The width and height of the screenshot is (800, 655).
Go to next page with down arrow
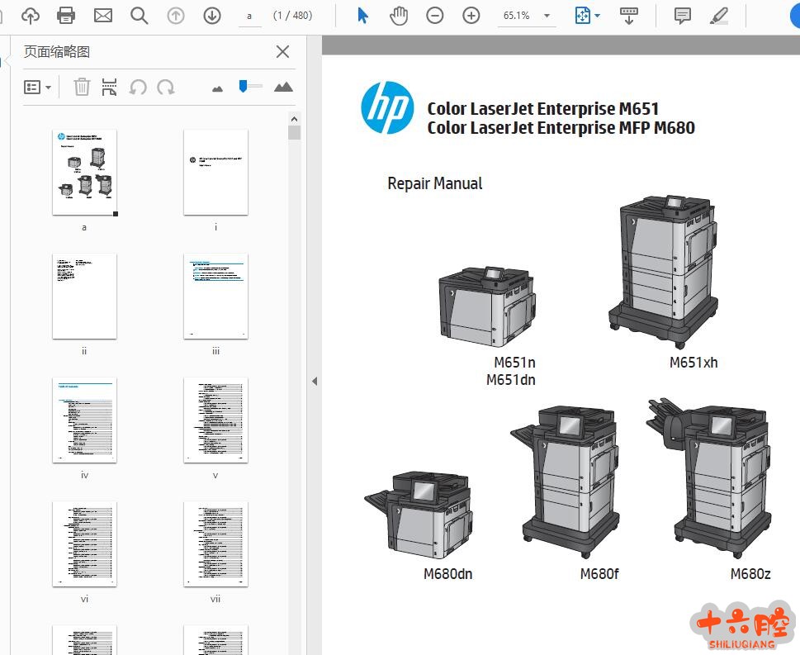[212, 16]
